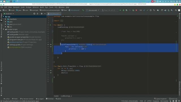Click the locate file target icon in Project panel
The image size is (181, 102).
(x=34, y=14)
